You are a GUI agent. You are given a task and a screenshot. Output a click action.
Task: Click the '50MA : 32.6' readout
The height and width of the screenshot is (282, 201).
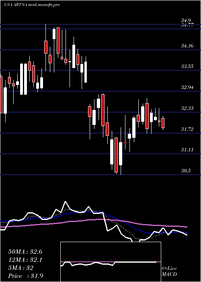coord(25,252)
